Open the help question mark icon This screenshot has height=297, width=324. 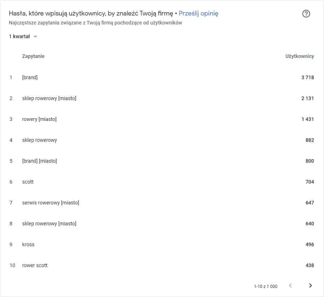point(306,14)
